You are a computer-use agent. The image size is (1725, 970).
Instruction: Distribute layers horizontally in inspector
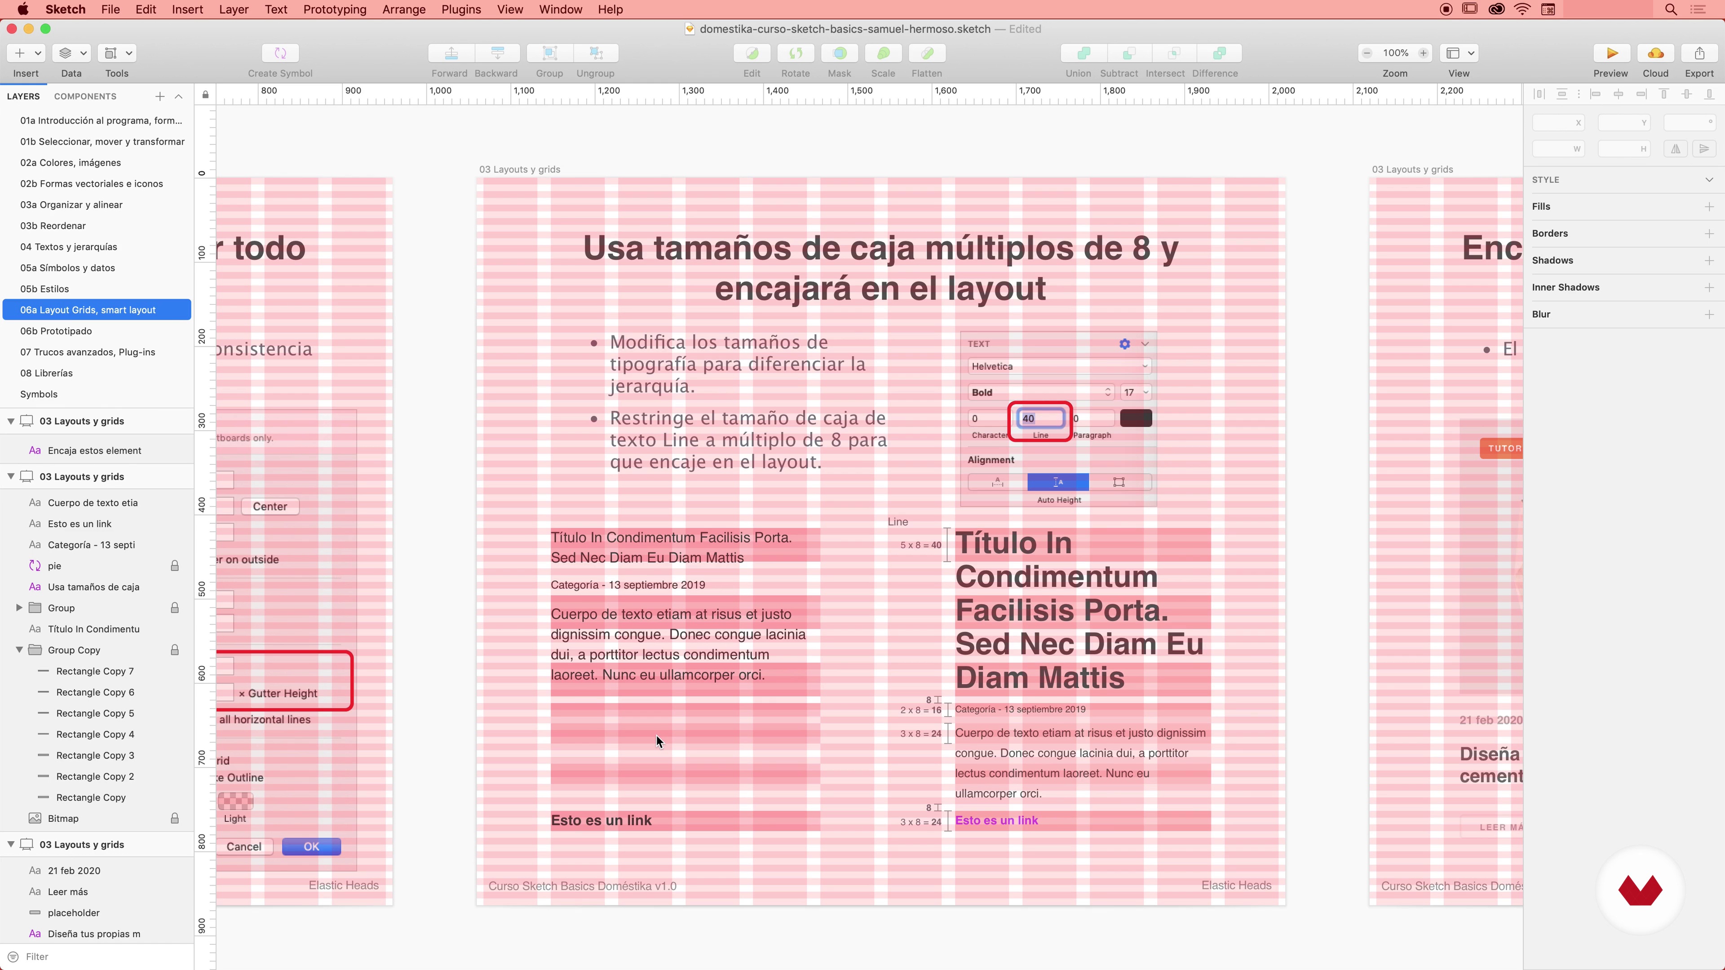1539,94
